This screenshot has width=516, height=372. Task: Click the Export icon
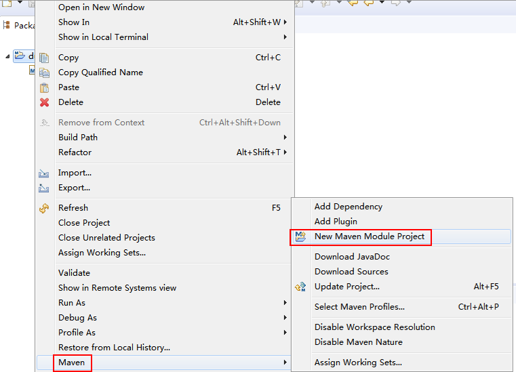(x=44, y=188)
